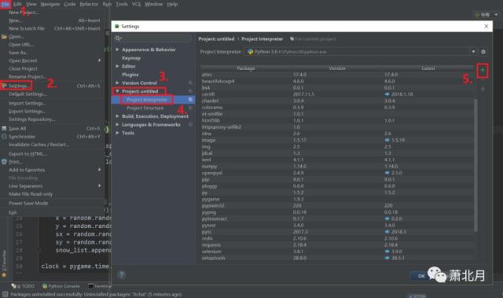The height and width of the screenshot is (298, 503).
Task: Expand Languages & Frameworks arrow
Action: coord(117,124)
